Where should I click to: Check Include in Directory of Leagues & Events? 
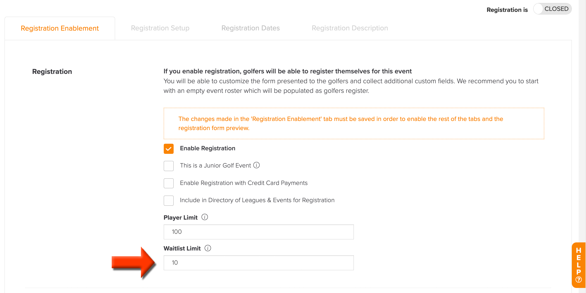coord(169,201)
